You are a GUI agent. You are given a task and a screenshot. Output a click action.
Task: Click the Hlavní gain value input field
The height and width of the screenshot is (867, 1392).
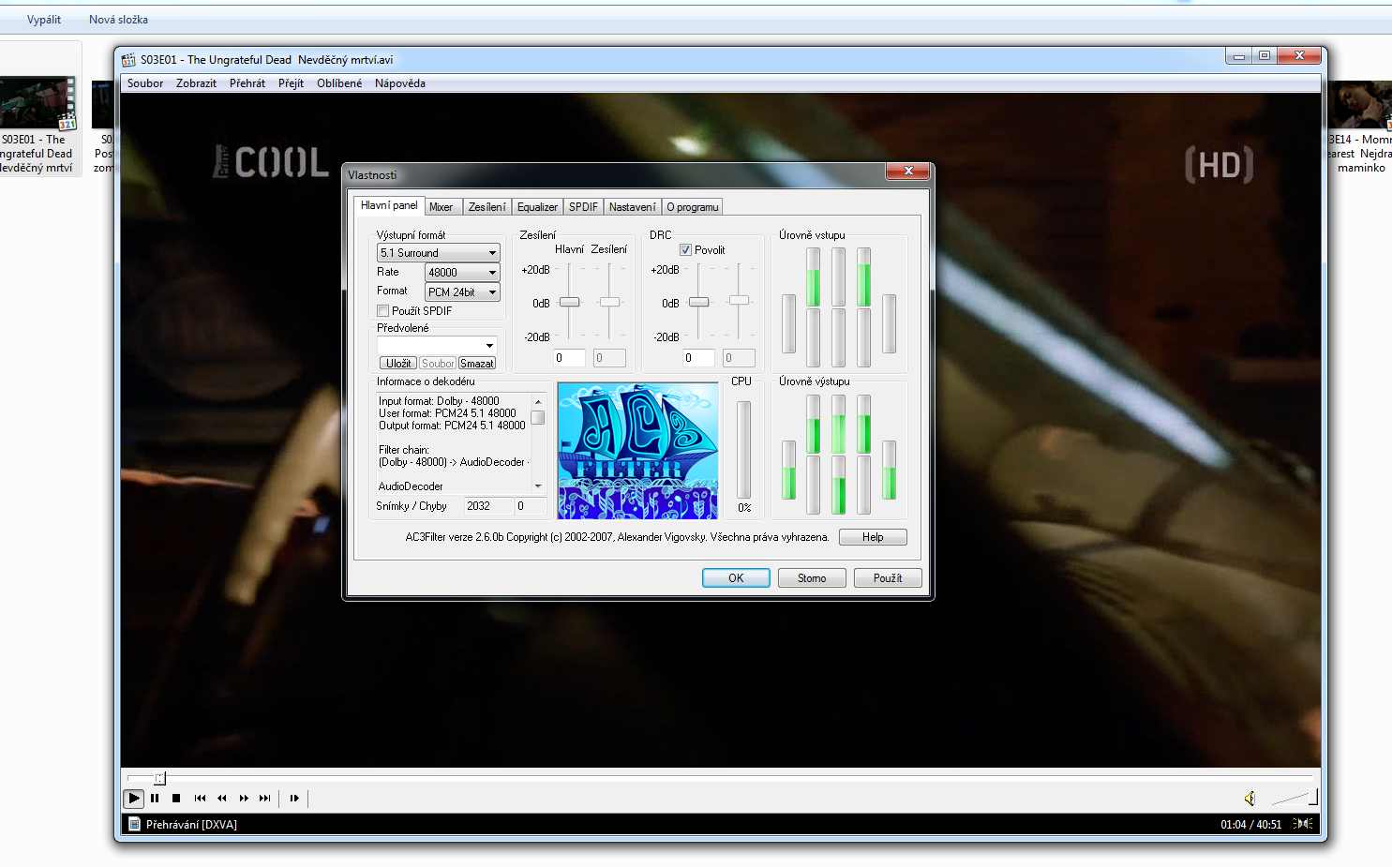point(568,358)
